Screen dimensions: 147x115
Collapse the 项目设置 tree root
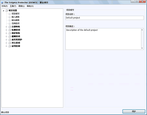coord(3,11)
